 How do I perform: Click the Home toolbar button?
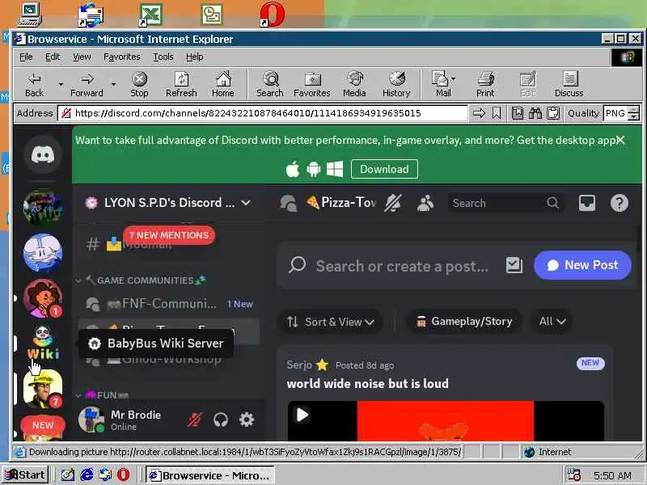[x=223, y=85]
